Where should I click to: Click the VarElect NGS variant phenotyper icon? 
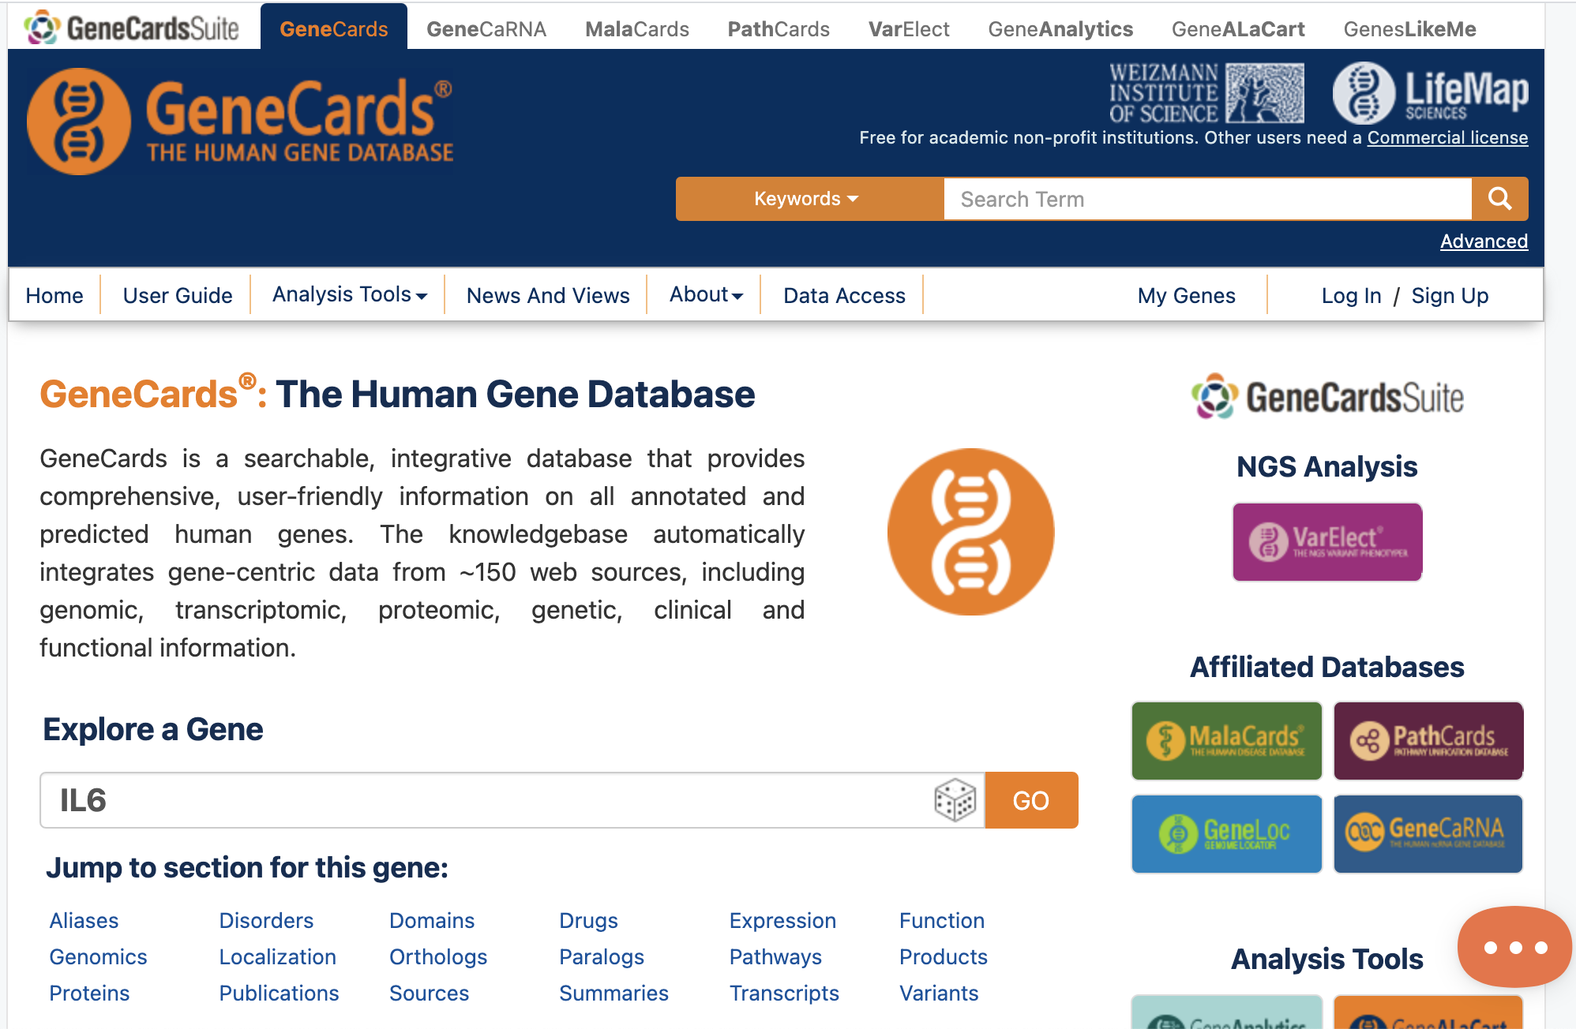click(1326, 541)
